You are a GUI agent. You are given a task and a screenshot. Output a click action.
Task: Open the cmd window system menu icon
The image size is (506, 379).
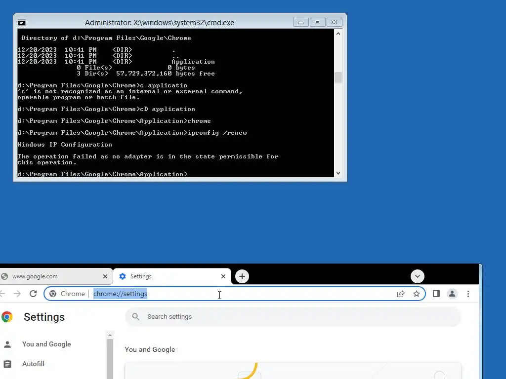coord(22,23)
